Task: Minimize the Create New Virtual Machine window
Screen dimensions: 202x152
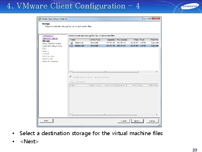Action: point(145,18)
